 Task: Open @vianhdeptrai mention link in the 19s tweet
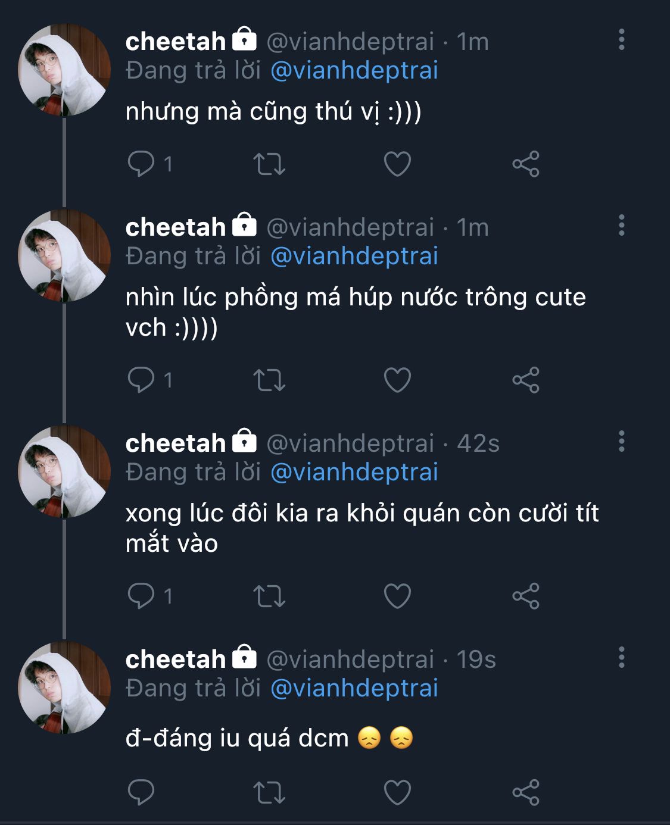tap(354, 688)
